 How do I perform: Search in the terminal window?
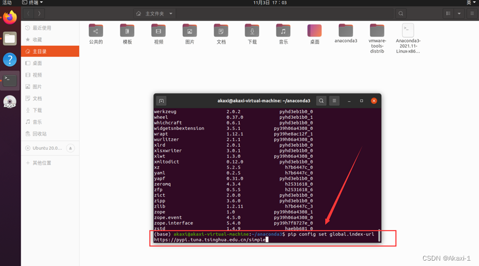pyautogui.click(x=321, y=101)
